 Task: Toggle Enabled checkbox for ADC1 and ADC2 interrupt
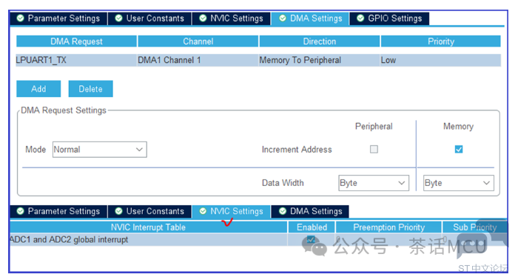pos(311,239)
